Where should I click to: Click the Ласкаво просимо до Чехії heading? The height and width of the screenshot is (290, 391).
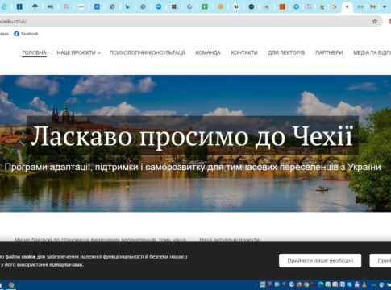tap(192, 136)
